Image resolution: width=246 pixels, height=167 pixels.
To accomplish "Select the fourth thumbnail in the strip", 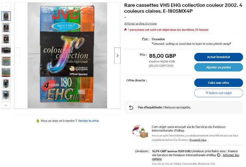I will coord(6,50).
